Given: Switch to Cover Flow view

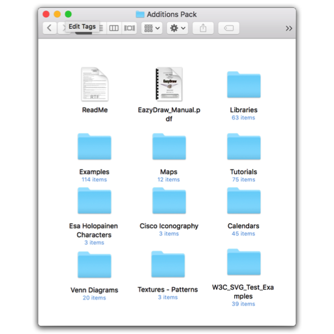Looking at the screenshot, I should click(x=129, y=28).
